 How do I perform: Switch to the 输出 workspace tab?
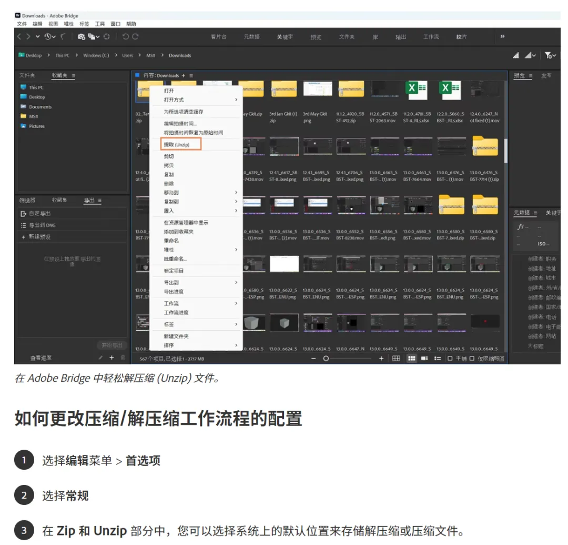[x=401, y=37]
